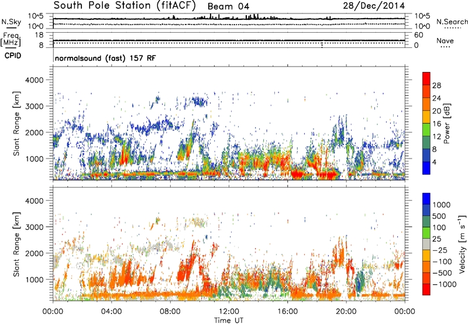Pick the blue 1000 swatch in velocity colorbar
The width and height of the screenshot is (468, 324).
pos(426,199)
